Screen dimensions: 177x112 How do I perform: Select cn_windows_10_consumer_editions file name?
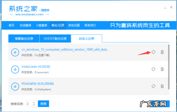(x=65, y=50)
